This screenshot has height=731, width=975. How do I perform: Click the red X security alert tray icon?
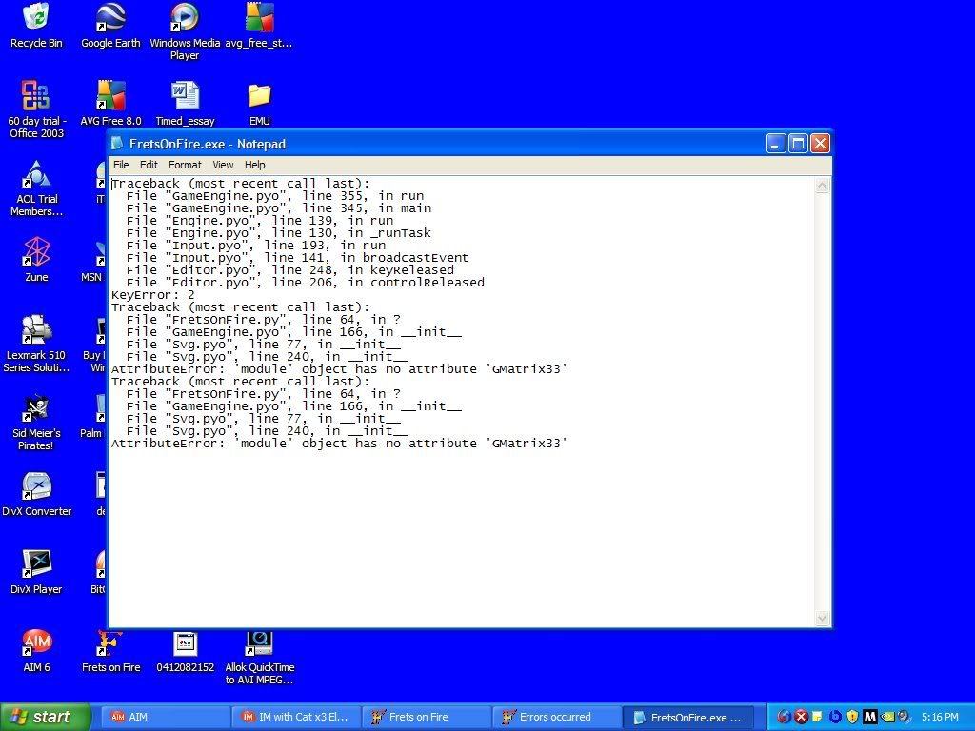pos(802,717)
